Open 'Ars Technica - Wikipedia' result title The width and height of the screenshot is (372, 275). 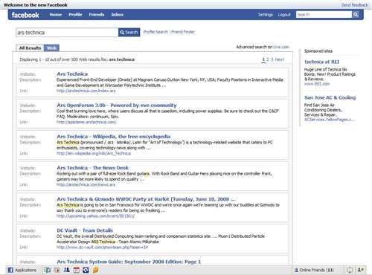pos(114,137)
